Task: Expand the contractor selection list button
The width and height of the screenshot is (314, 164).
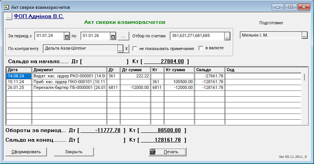Action: point(120,49)
